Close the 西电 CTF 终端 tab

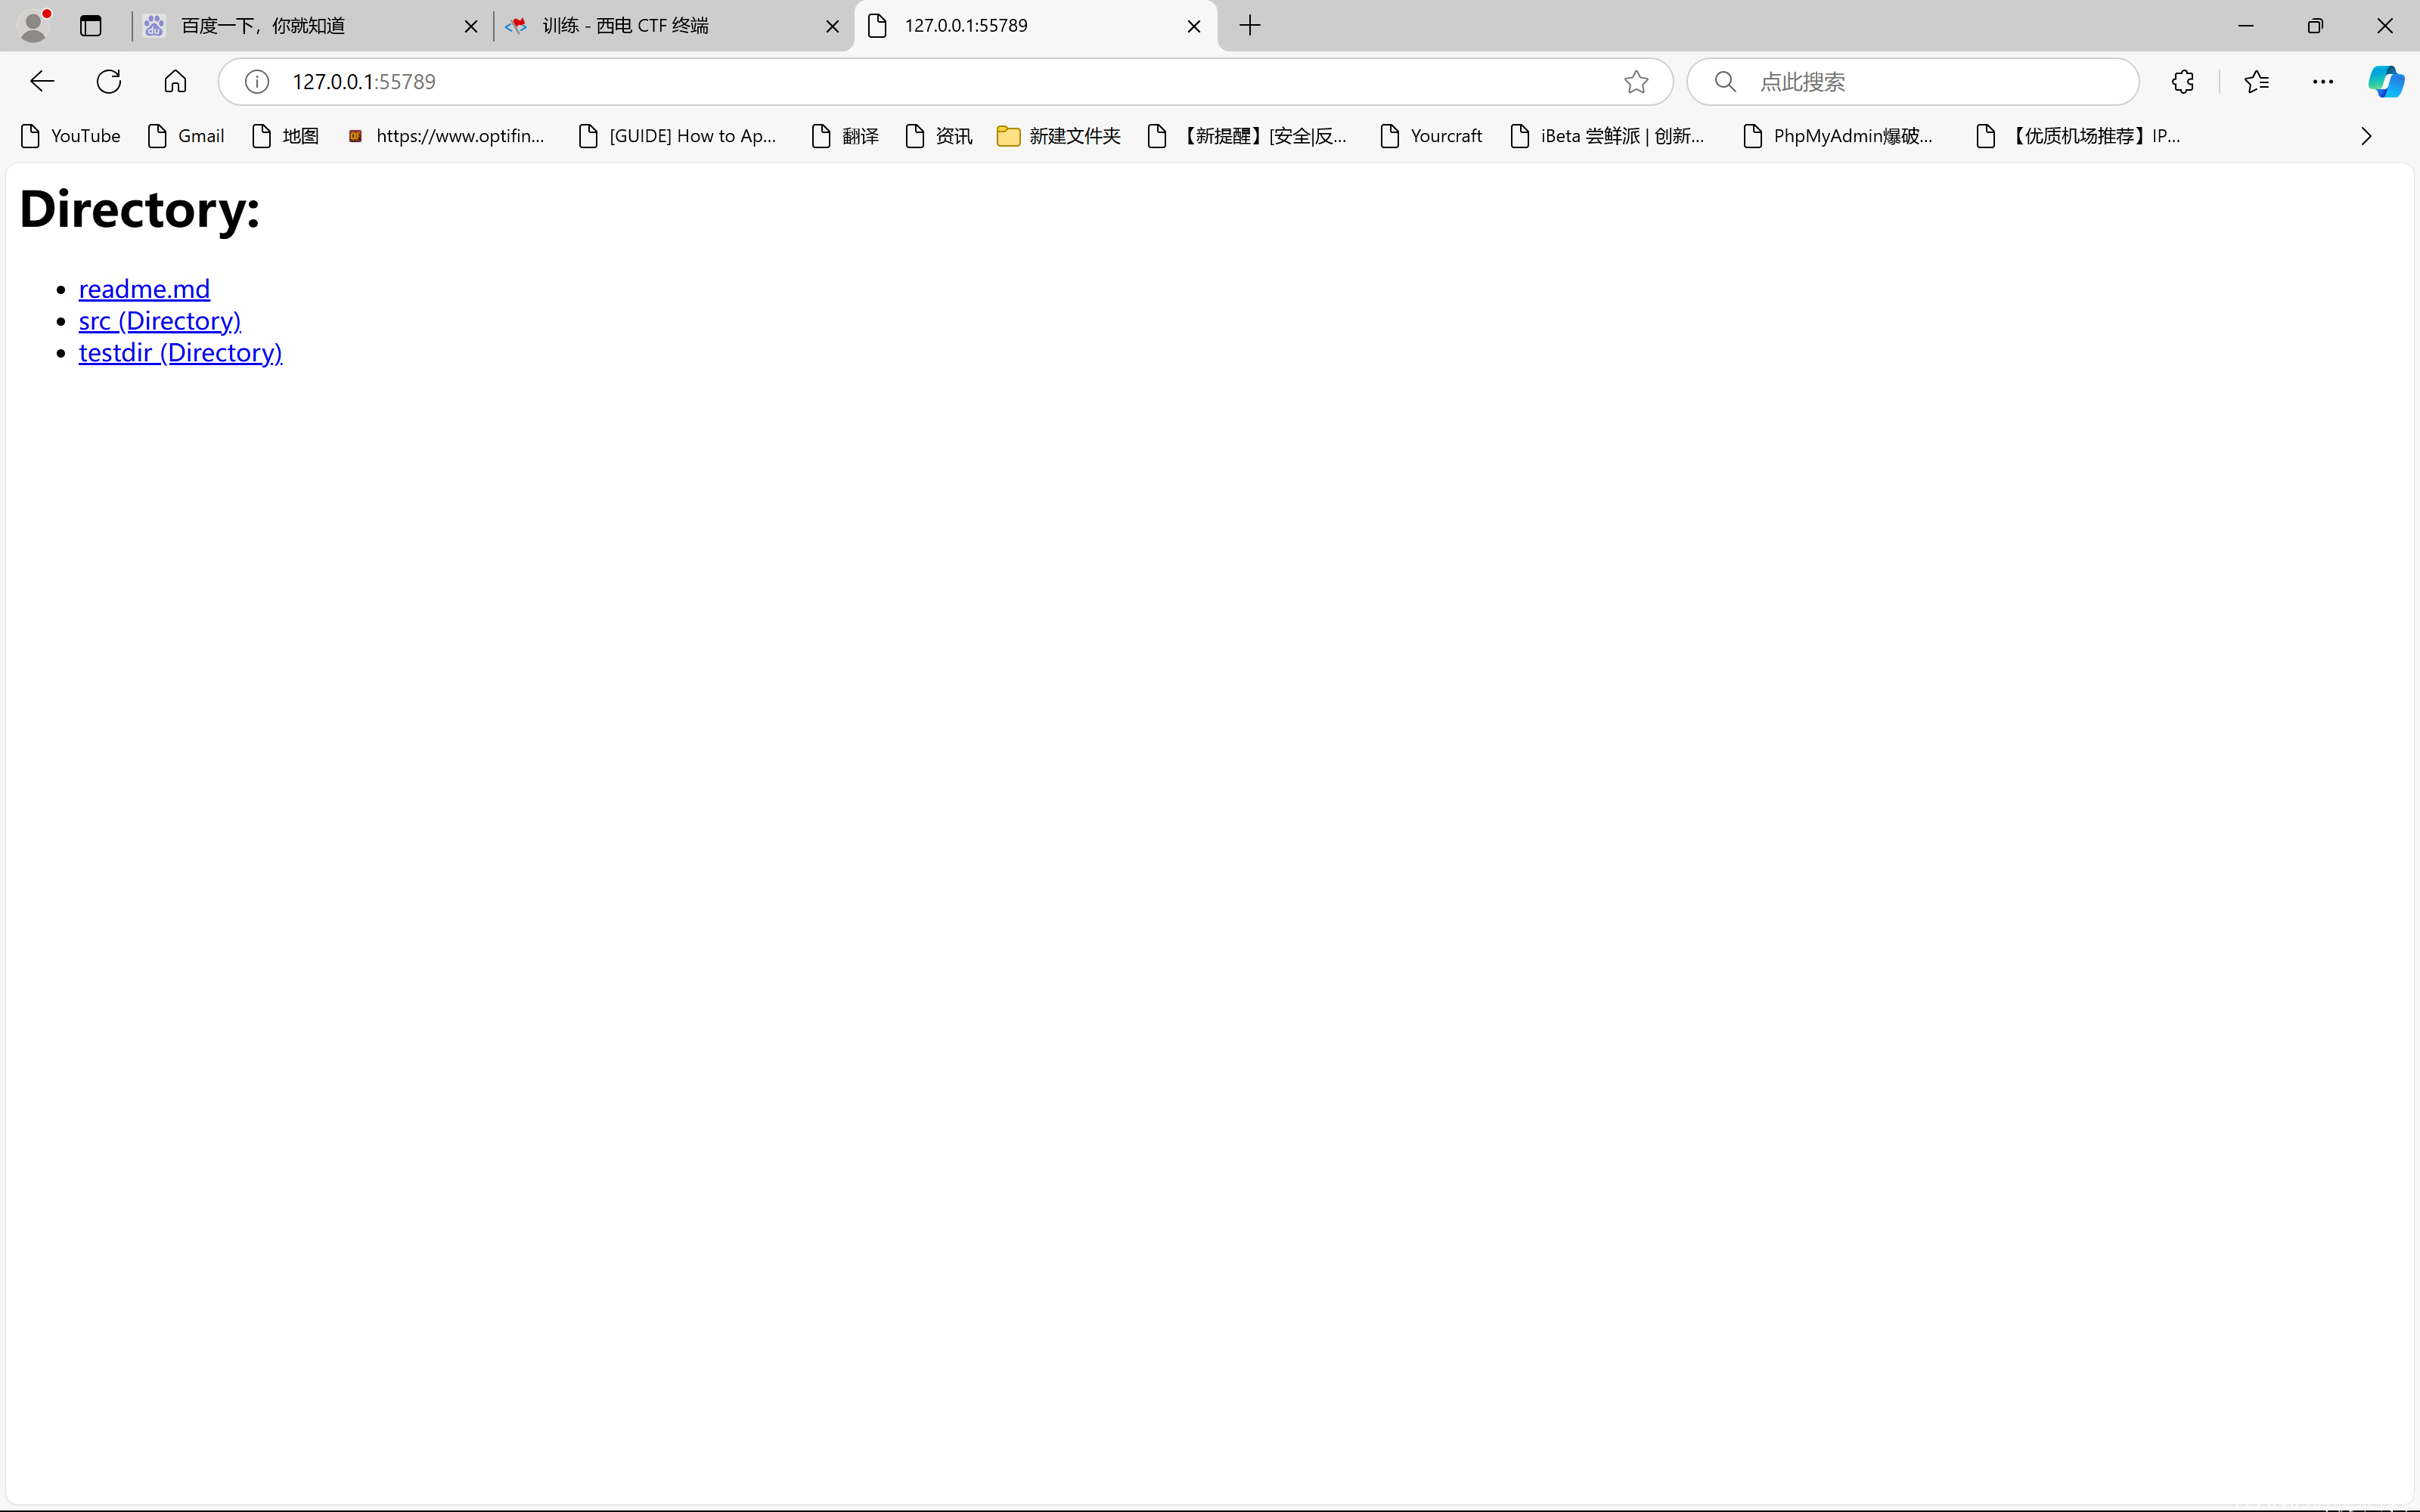click(832, 26)
